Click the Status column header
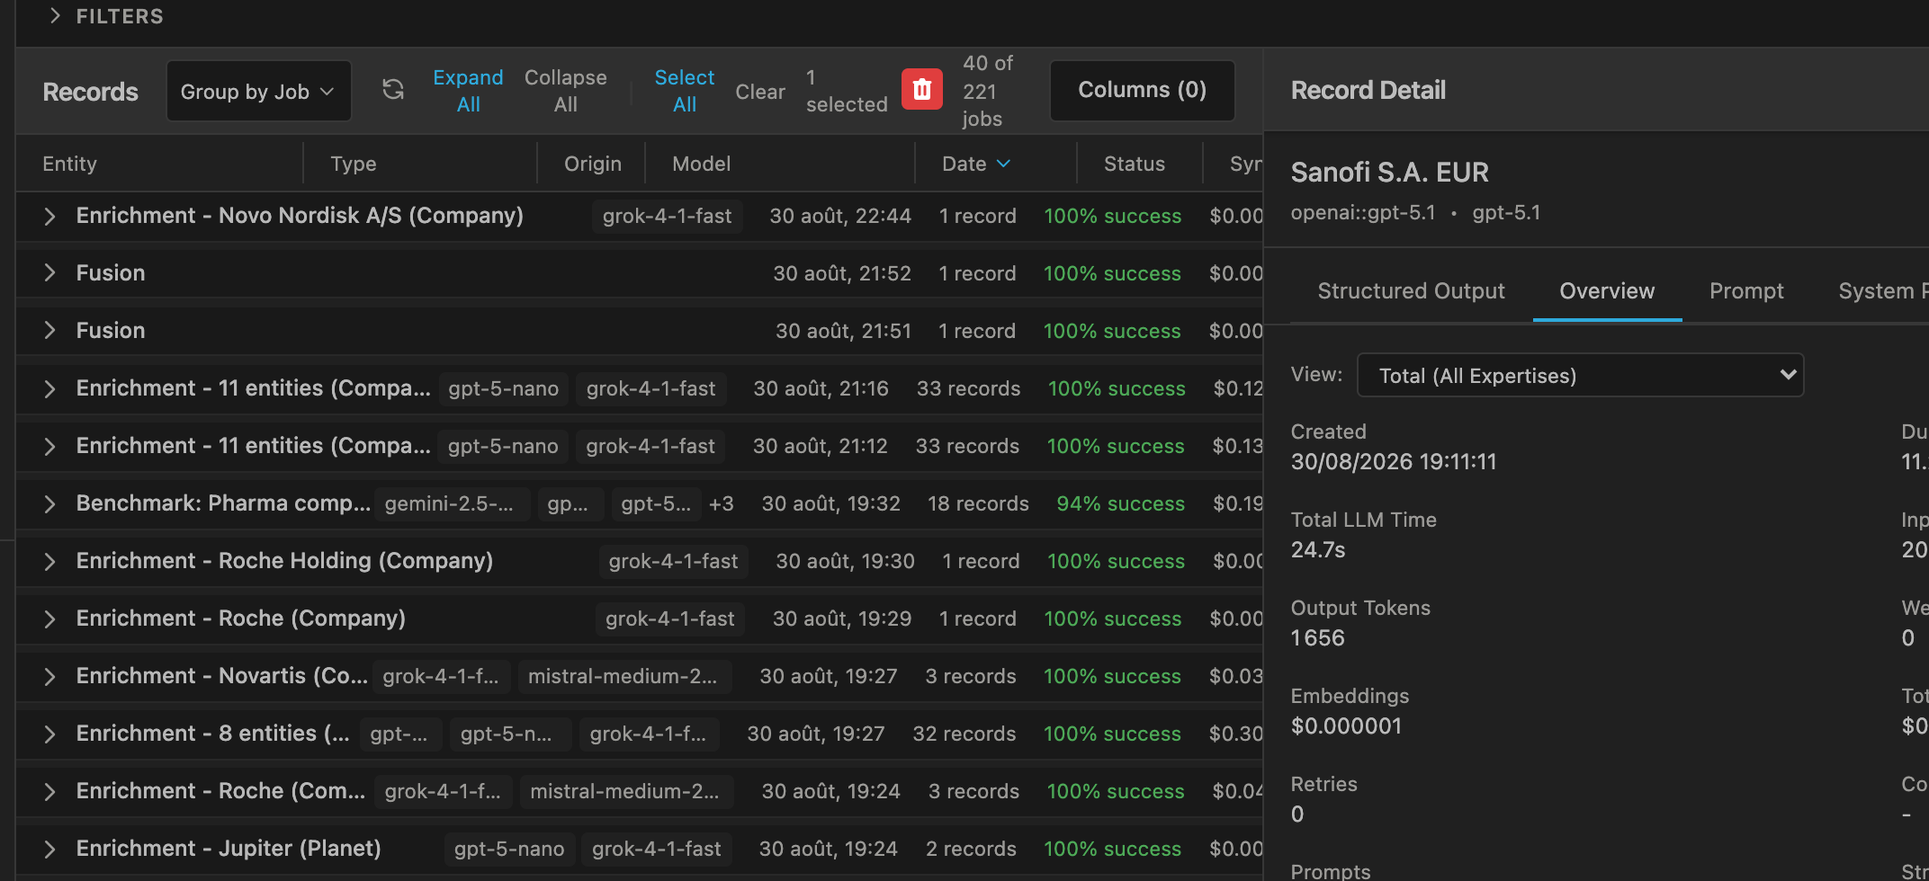 [1134, 164]
